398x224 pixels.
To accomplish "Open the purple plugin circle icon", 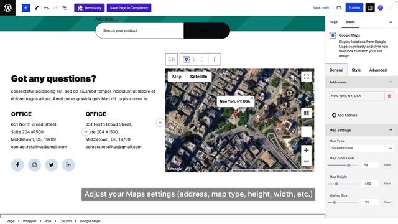I will click(x=381, y=8).
